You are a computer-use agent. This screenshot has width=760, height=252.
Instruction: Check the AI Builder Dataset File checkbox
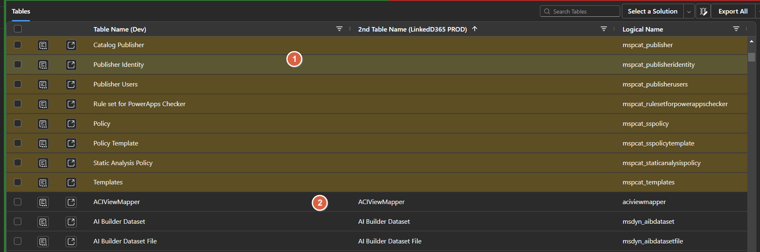coord(18,241)
